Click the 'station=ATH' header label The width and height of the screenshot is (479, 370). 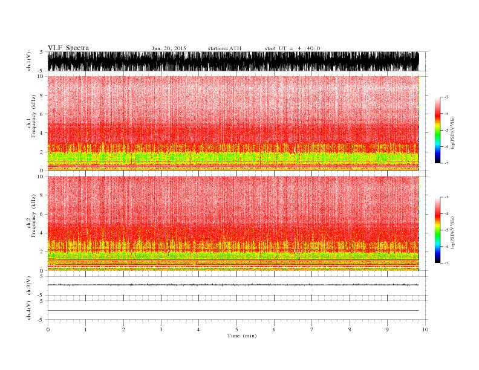(224, 48)
